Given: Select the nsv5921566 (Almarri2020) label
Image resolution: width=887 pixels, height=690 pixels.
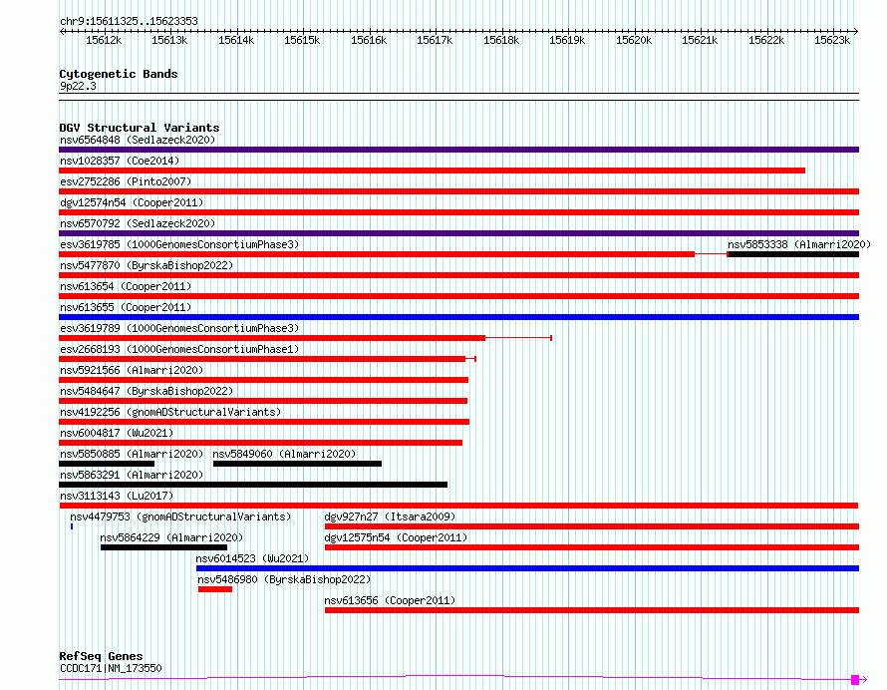Looking at the screenshot, I should click(132, 370).
